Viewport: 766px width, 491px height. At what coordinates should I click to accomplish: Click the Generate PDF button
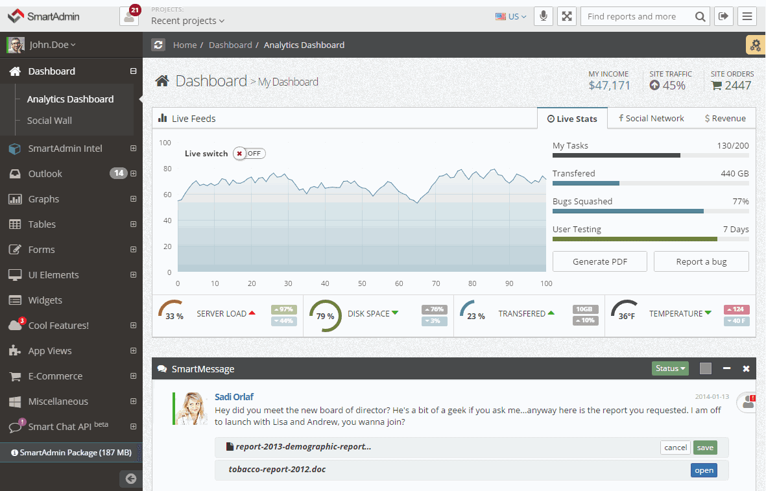(x=599, y=261)
